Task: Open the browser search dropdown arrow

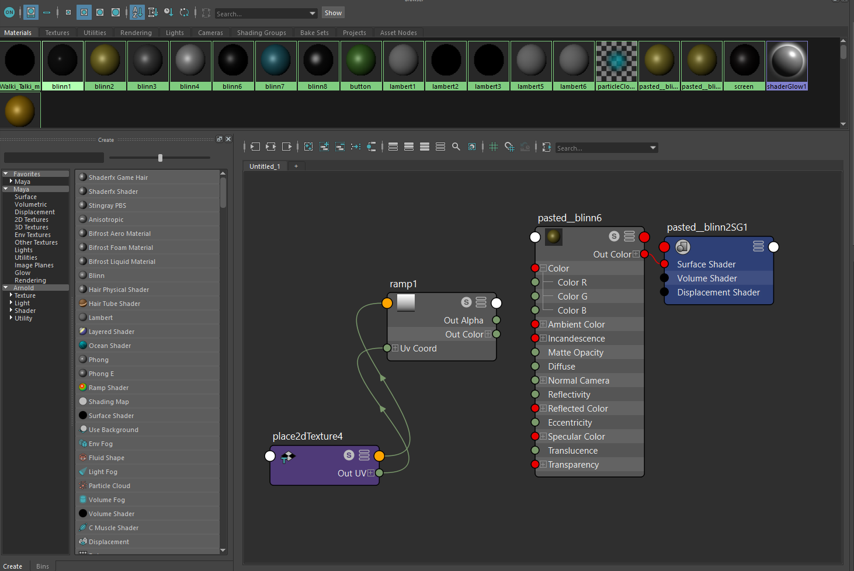Action: (313, 13)
